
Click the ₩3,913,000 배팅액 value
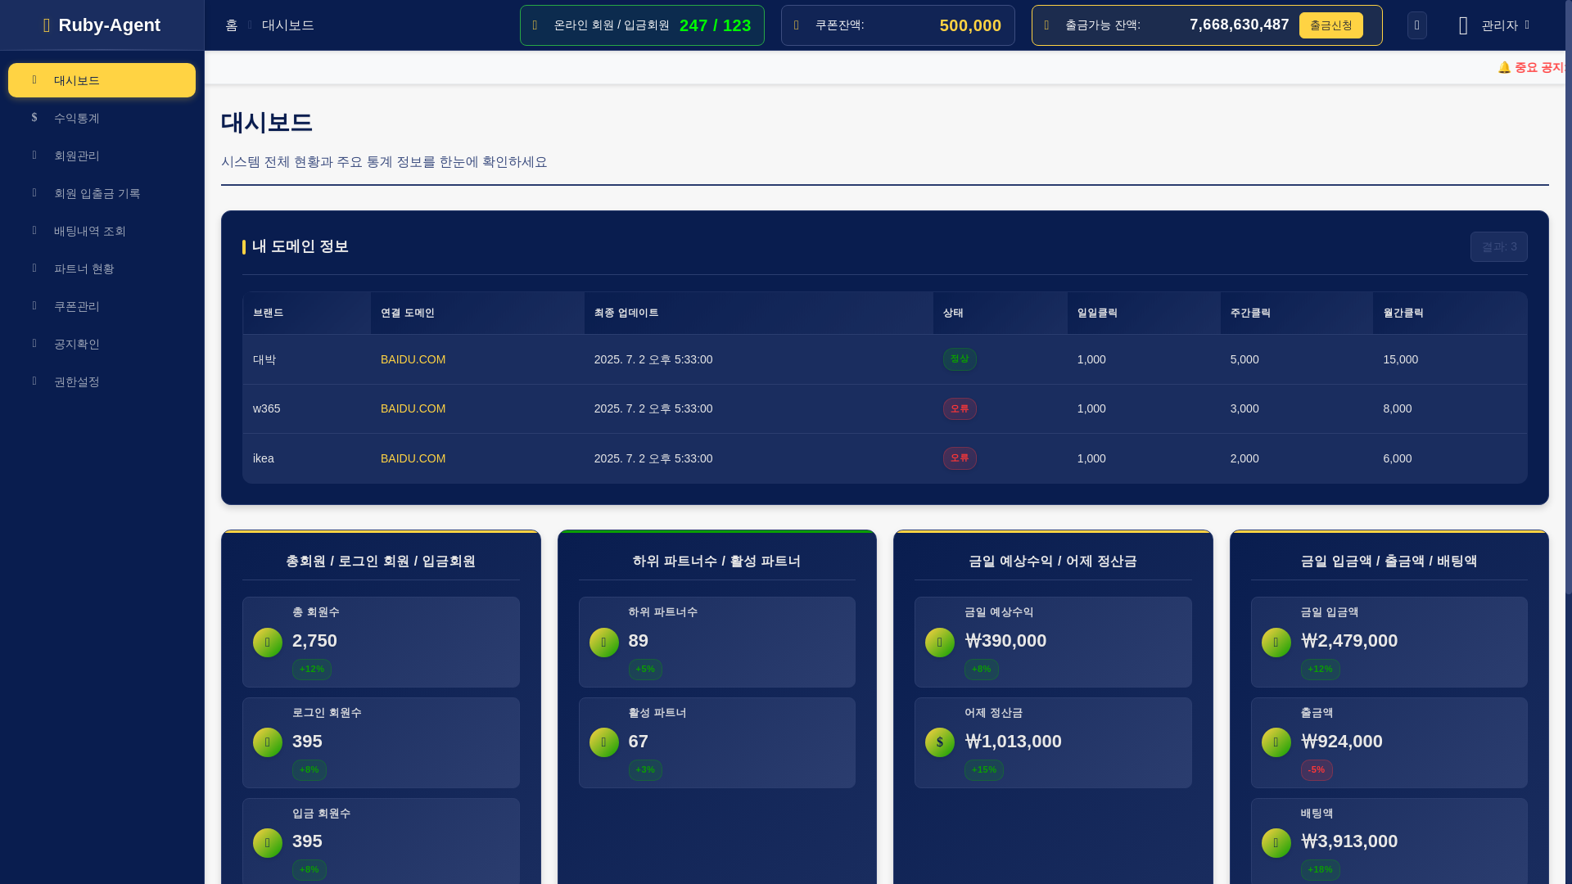[x=1348, y=841]
